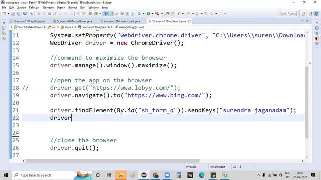Open the Eclipse taskbar icon
Screen dimensions: 321x180
144,175
